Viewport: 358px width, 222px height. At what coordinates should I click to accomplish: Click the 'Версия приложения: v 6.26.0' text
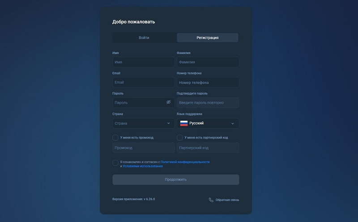133,199
